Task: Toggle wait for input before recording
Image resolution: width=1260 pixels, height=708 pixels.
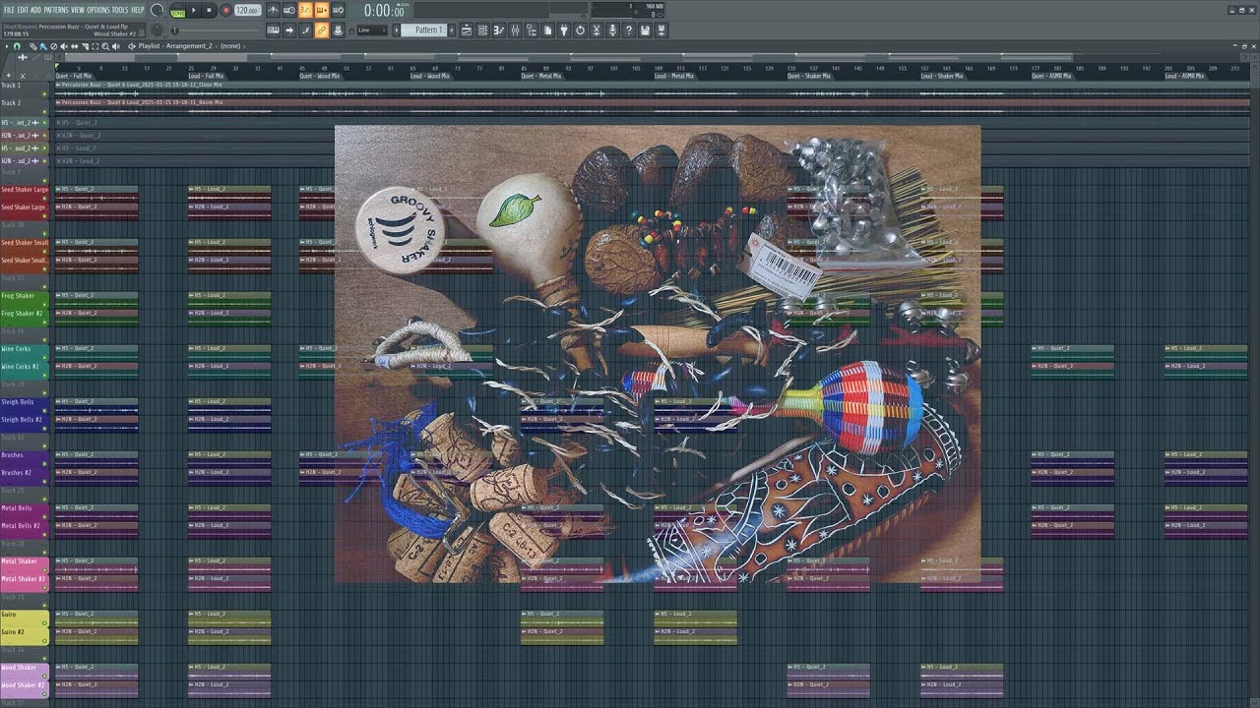Action: [289, 10]
